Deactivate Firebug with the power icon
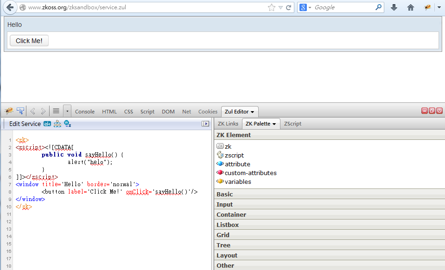The width and height of the screenshot is (445, 270). pyautogui.click(x=439, y=111)
